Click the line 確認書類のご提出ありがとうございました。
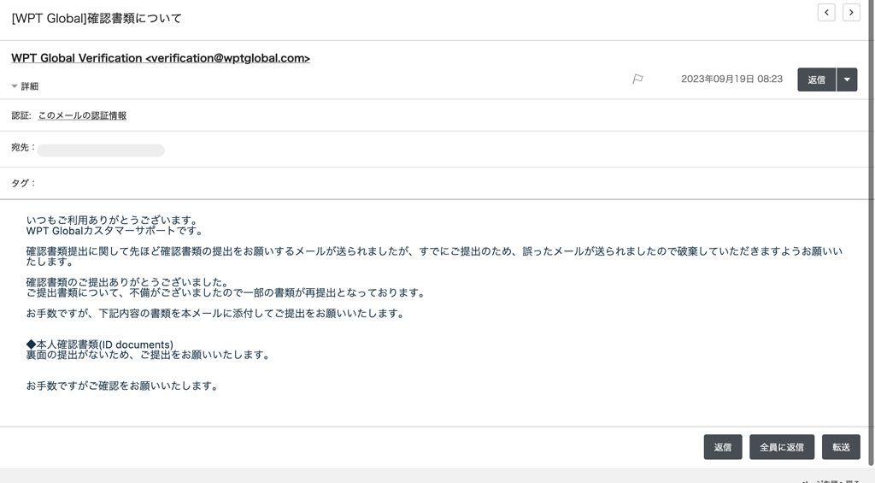Screen dimensions: 875x483 pos(127,282)
